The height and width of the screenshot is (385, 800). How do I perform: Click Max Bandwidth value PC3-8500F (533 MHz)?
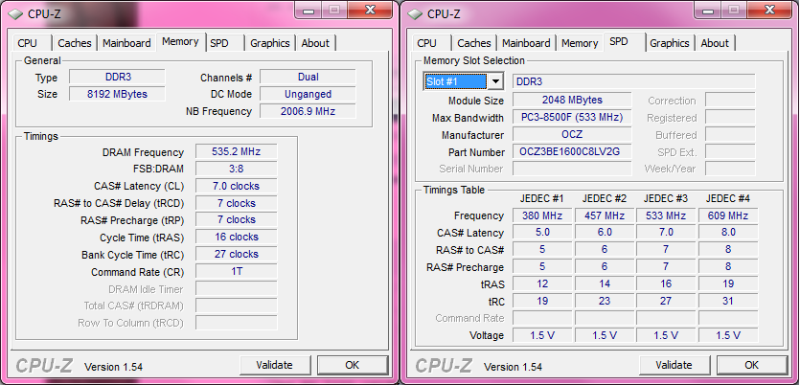[572, 117]
